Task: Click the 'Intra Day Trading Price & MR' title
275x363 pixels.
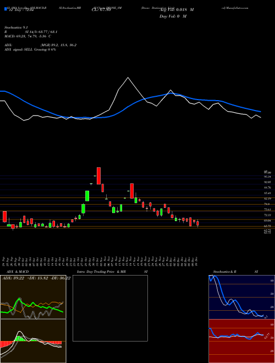Action: (x=101, y=272)
